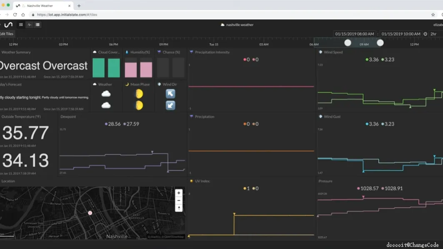The image size is (443, 249).
Task: Click the upper Moon Phase icon
Action: point(139,94)
